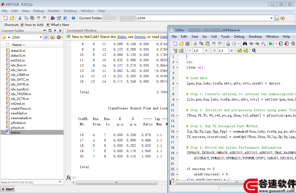Image resolution: width=296 pixels, height=193 pixels.
Task: Open GUIDE icon in main toolbar
Action: point(59,18)
